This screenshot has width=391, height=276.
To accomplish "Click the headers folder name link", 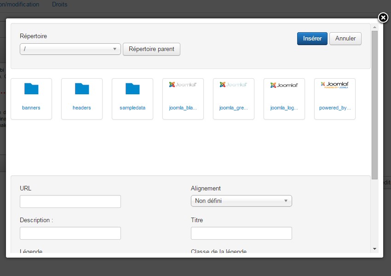I will pyautogui.click(x=82, y=108).
